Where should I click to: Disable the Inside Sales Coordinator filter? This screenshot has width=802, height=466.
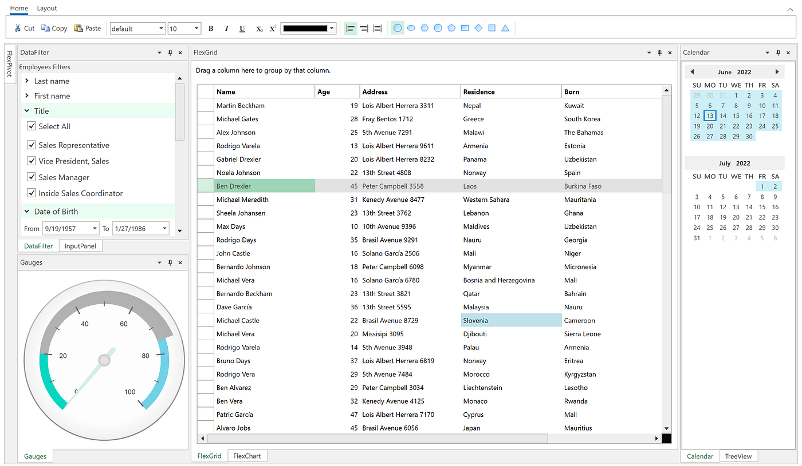[31, 193]
